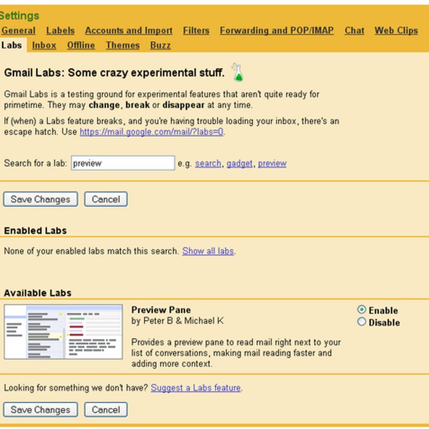This screenshot has width=429, height=429.
Task: Click the top Save Changes button
Action: (41, 199)
